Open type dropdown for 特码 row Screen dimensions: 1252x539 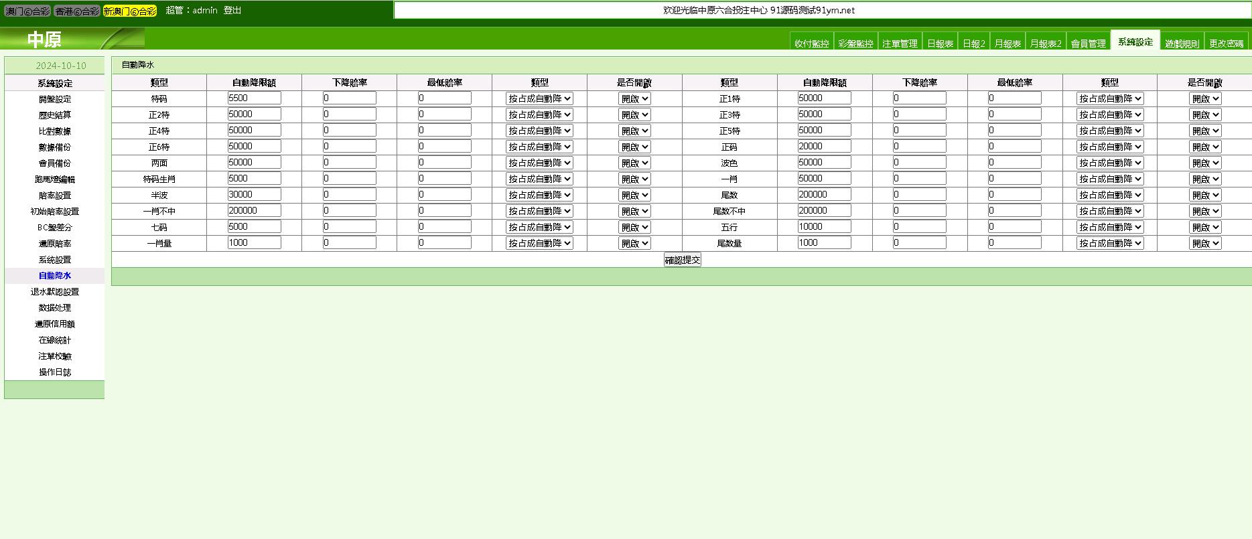539,98
